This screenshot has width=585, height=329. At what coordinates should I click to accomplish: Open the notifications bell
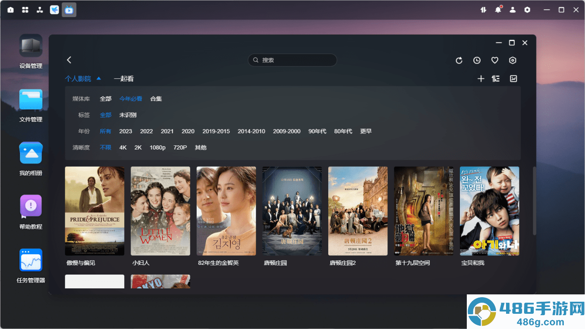click(498, 10)
